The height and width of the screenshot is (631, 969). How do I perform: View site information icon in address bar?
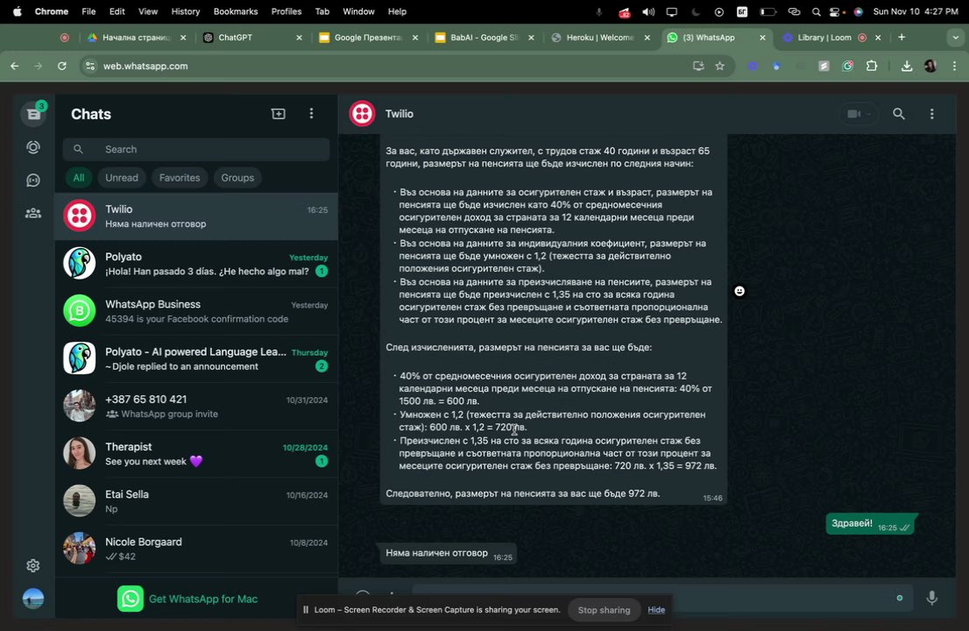click(x=90, y=66)
